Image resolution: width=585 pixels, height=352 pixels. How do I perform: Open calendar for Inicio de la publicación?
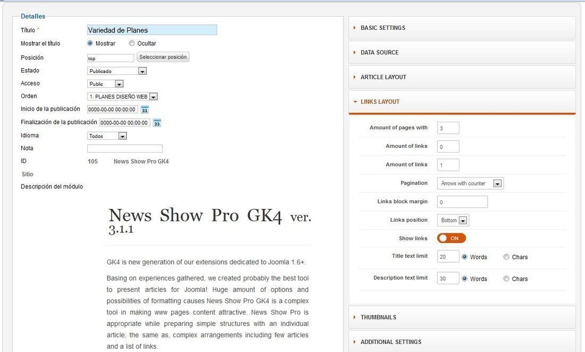(145, 110)
